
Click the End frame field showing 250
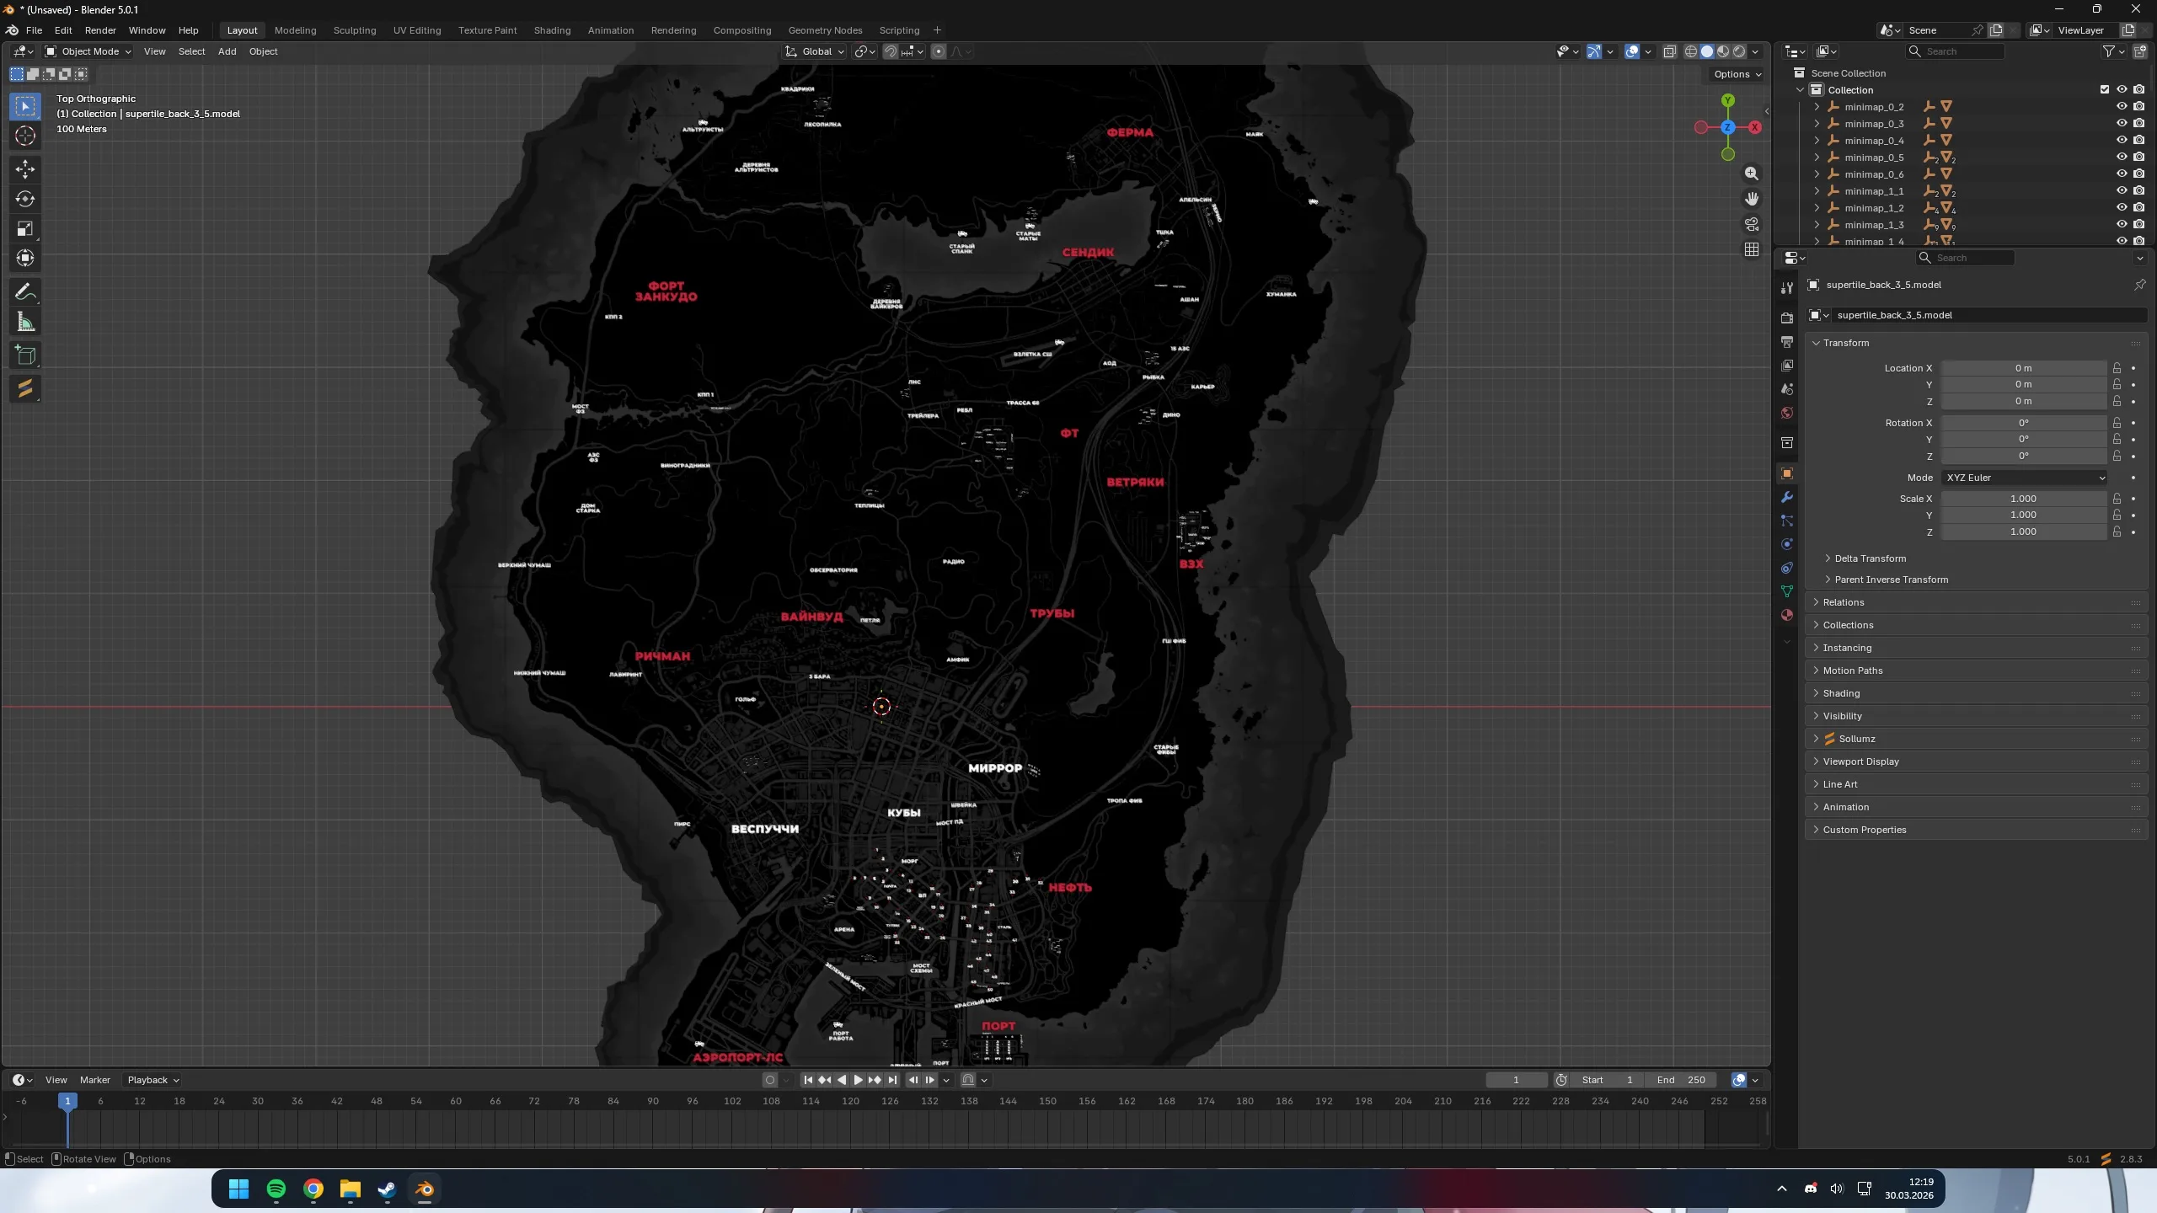[x=1681, y=1080]
